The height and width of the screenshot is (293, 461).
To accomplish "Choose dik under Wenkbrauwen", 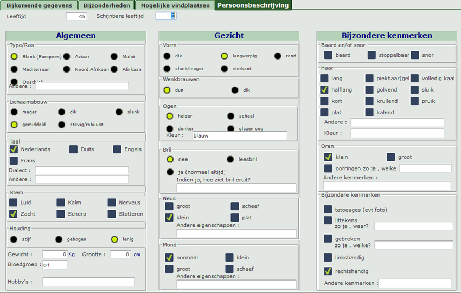I will [x=235, y=90].
